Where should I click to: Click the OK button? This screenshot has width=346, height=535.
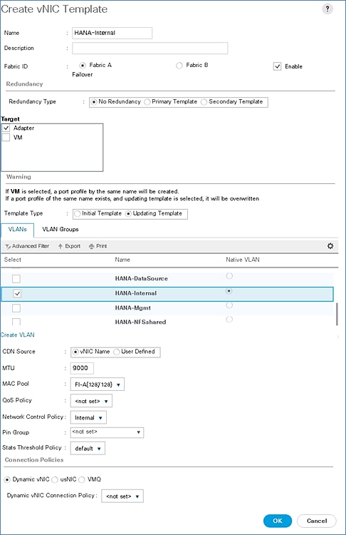(278, 521)
